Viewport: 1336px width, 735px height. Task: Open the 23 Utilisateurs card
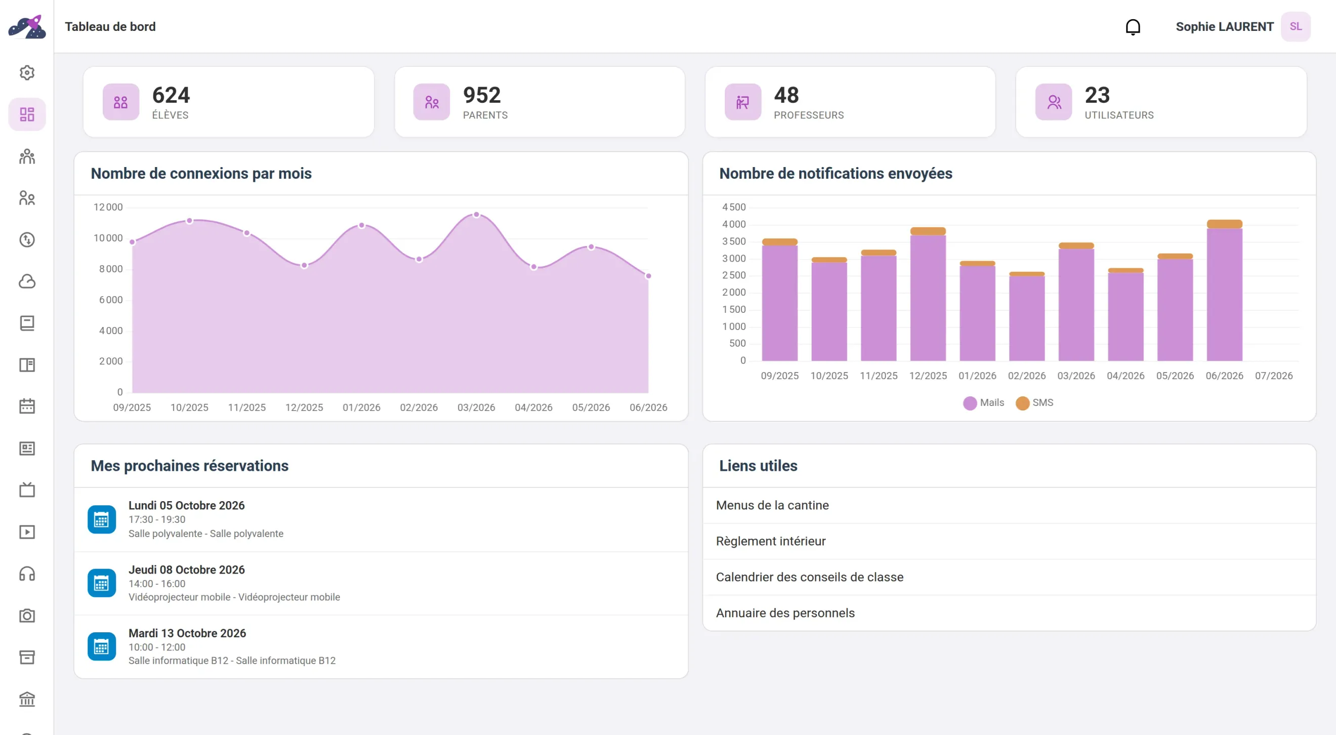point(1161,102)
